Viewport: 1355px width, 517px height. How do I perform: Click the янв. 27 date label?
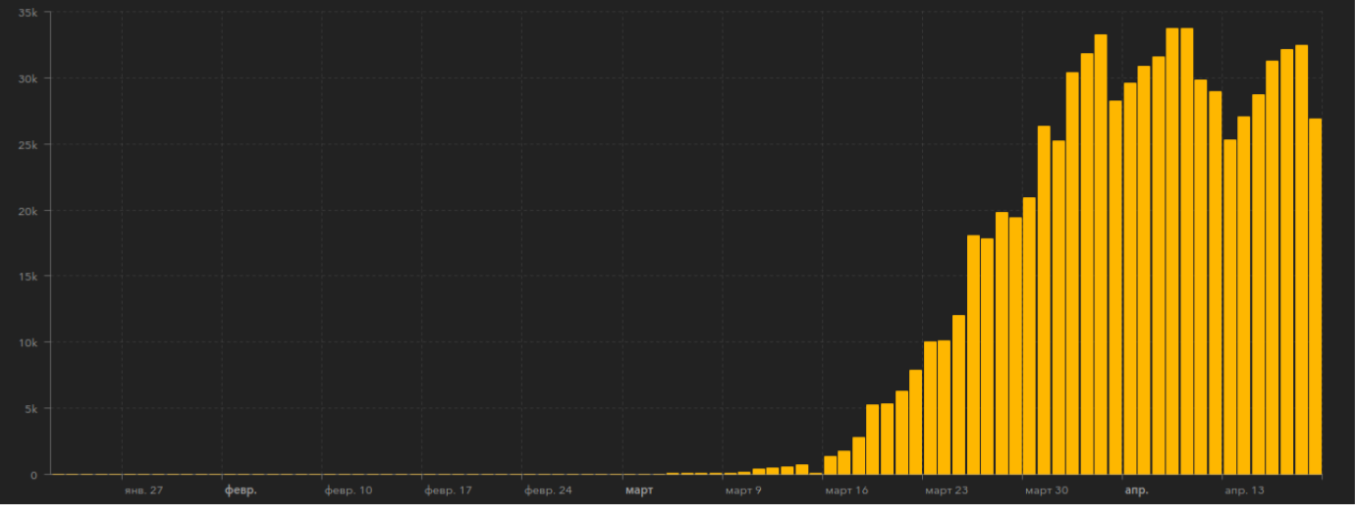click(143, 490)
